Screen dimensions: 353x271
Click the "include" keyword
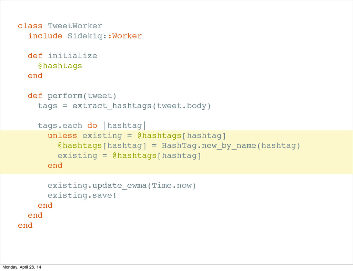click(x=45, y=36)
